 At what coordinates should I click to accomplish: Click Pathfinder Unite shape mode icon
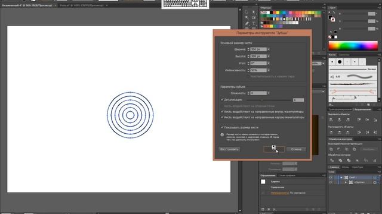point(331,149)
